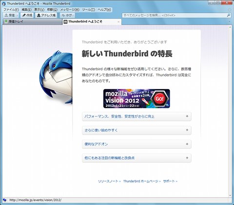The image size is (234, 205).
Task: Open the Thunderbird ホームページ link
Action: tap(142, 181)
